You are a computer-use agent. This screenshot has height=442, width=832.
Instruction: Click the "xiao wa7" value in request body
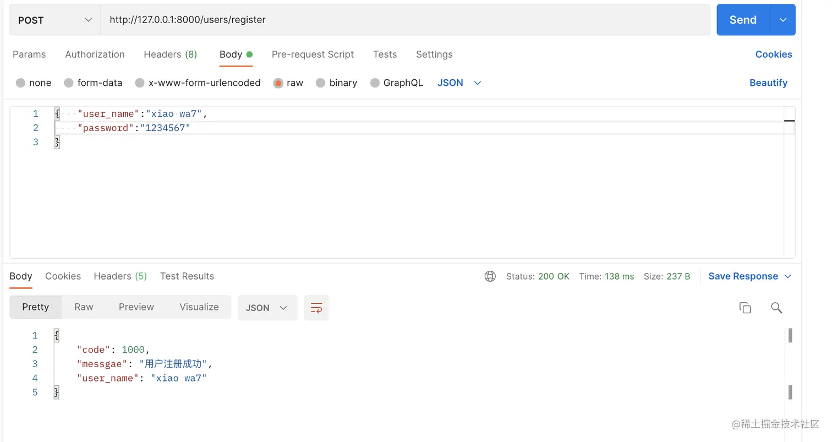[174, 114]
